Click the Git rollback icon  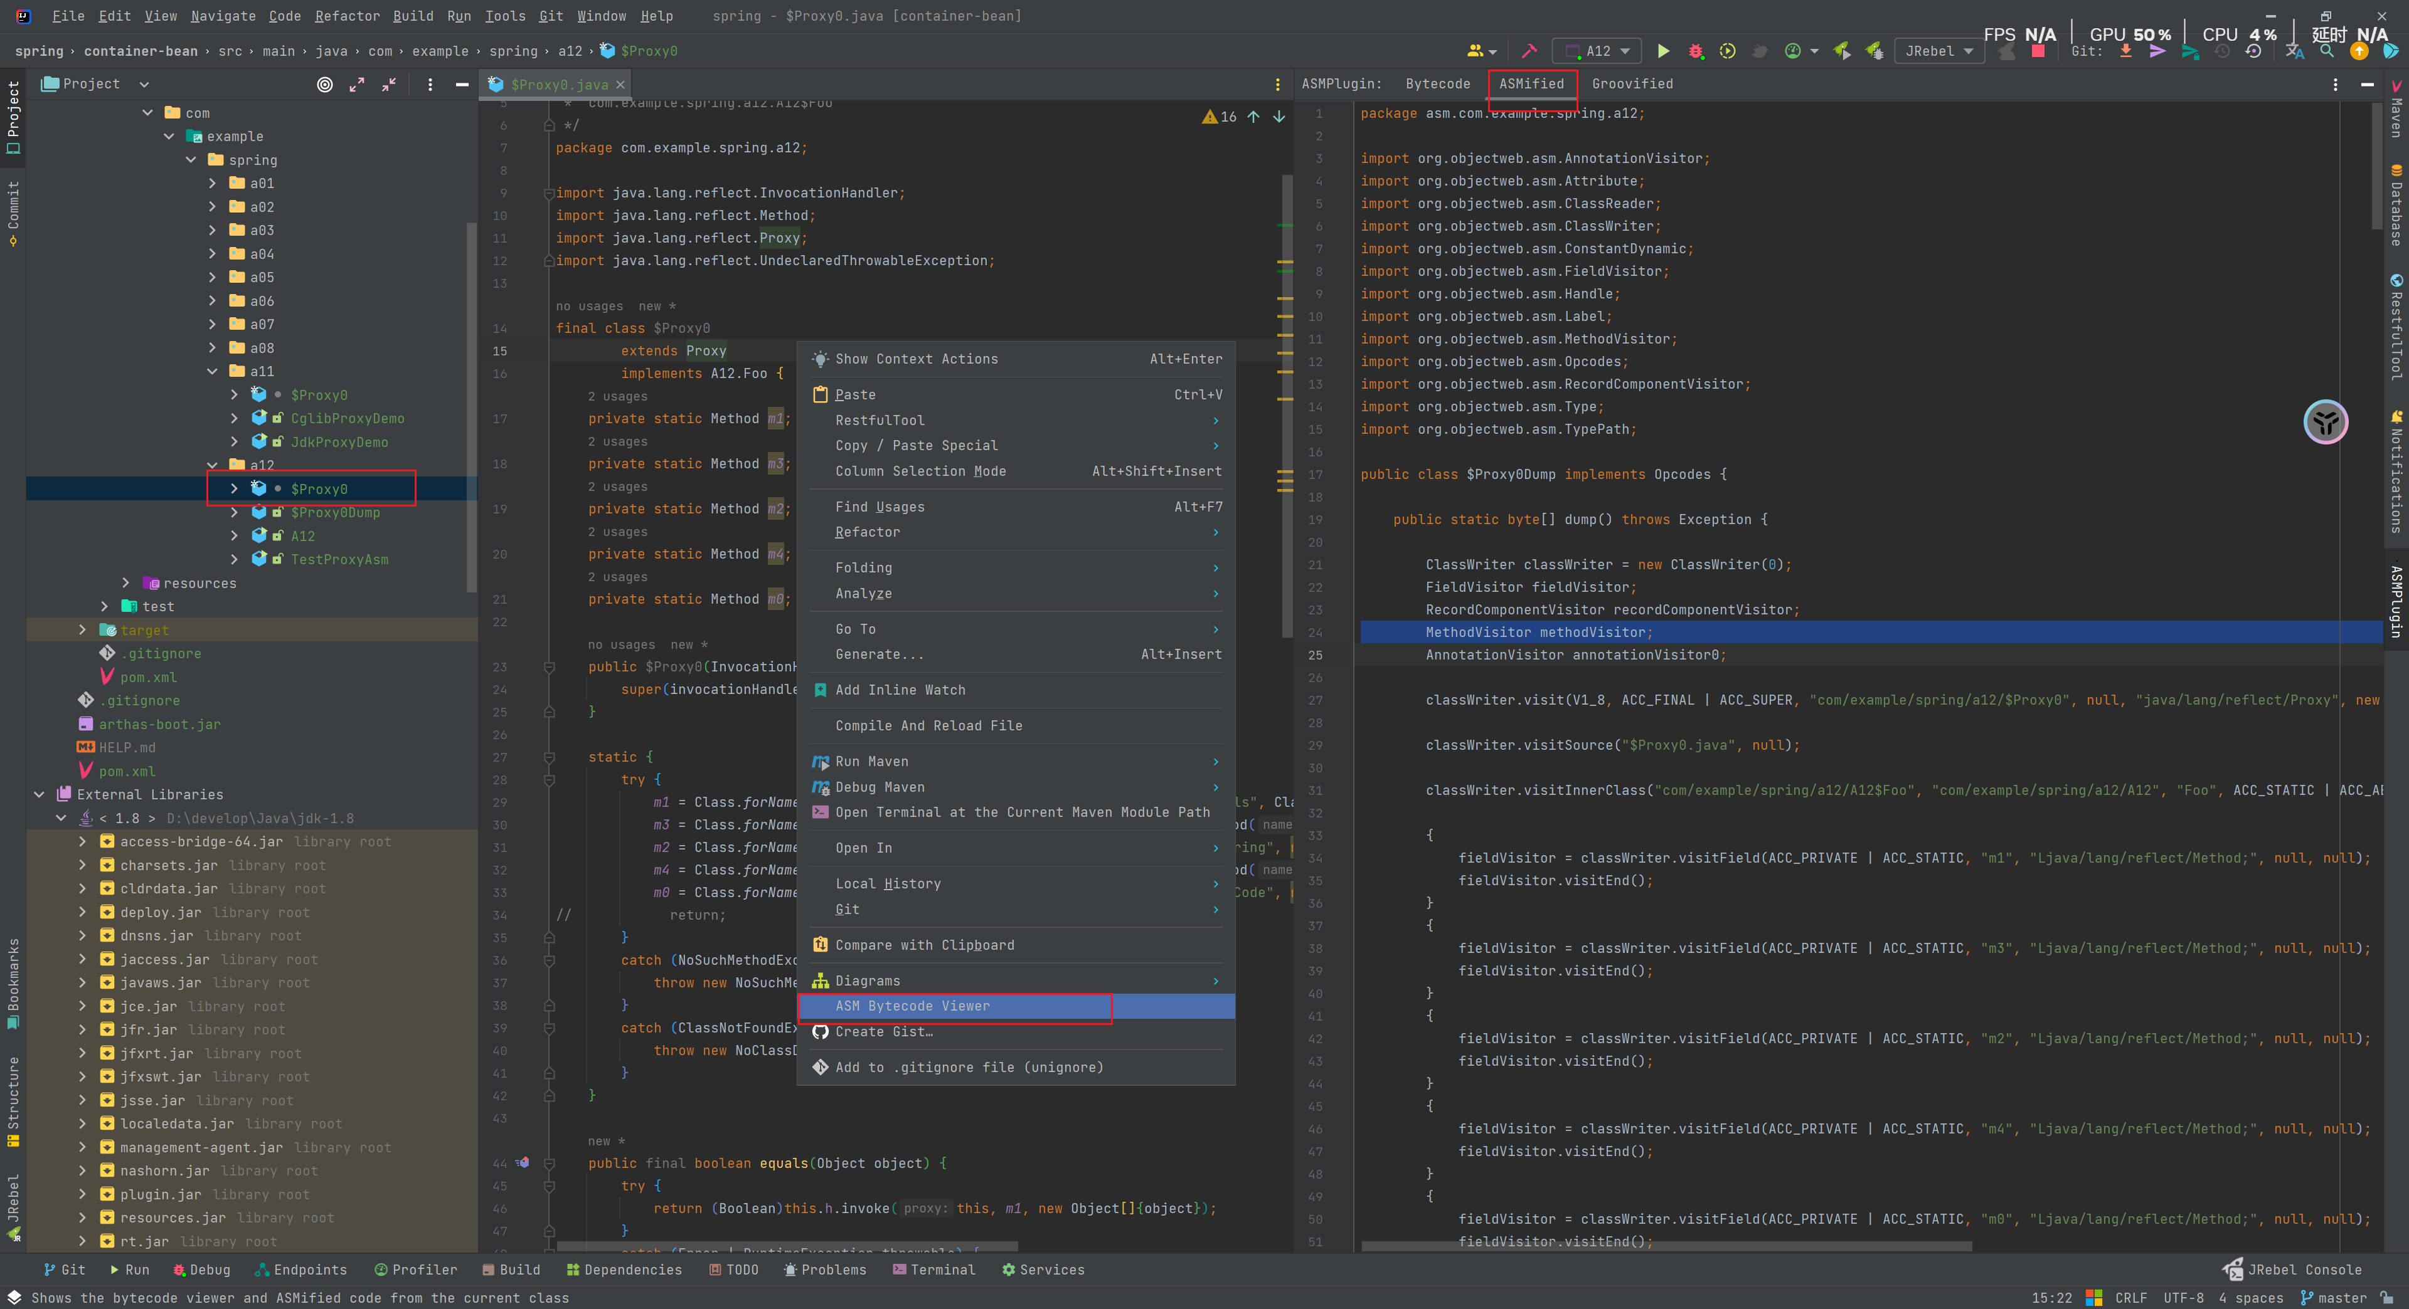tap(2254, 51)
